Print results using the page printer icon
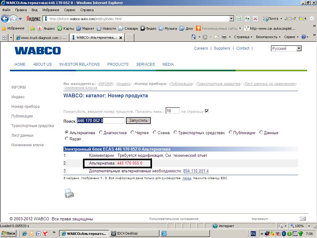317x238 pixels. [x=69, y=193]
